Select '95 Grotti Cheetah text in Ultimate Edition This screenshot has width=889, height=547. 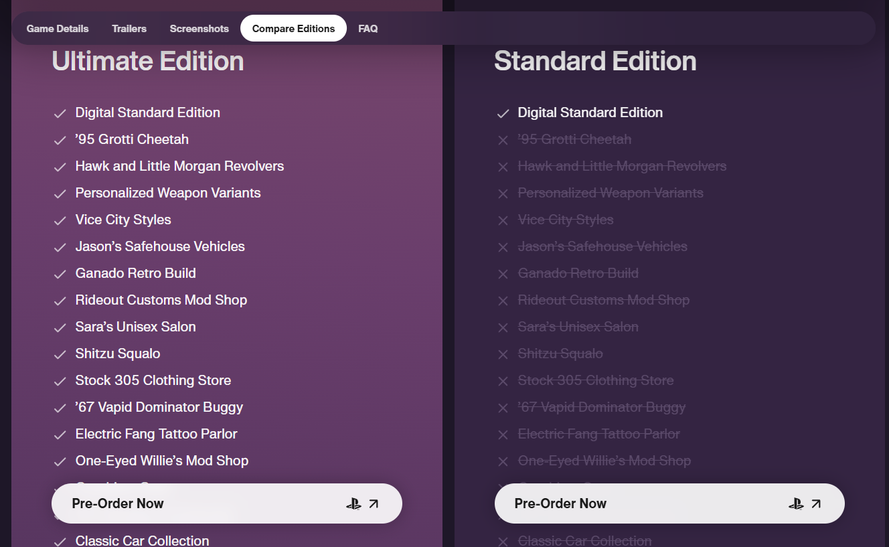click(132, 139)
